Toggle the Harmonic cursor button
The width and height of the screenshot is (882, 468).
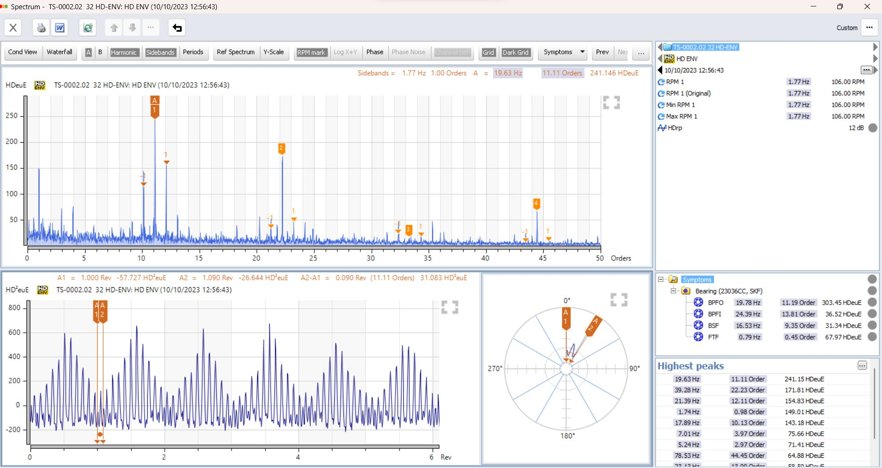123,52
